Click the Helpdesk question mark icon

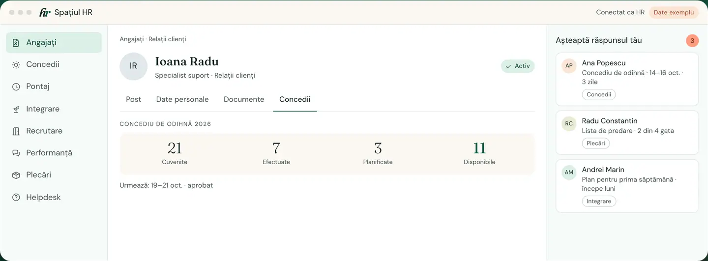click(16, 197)
